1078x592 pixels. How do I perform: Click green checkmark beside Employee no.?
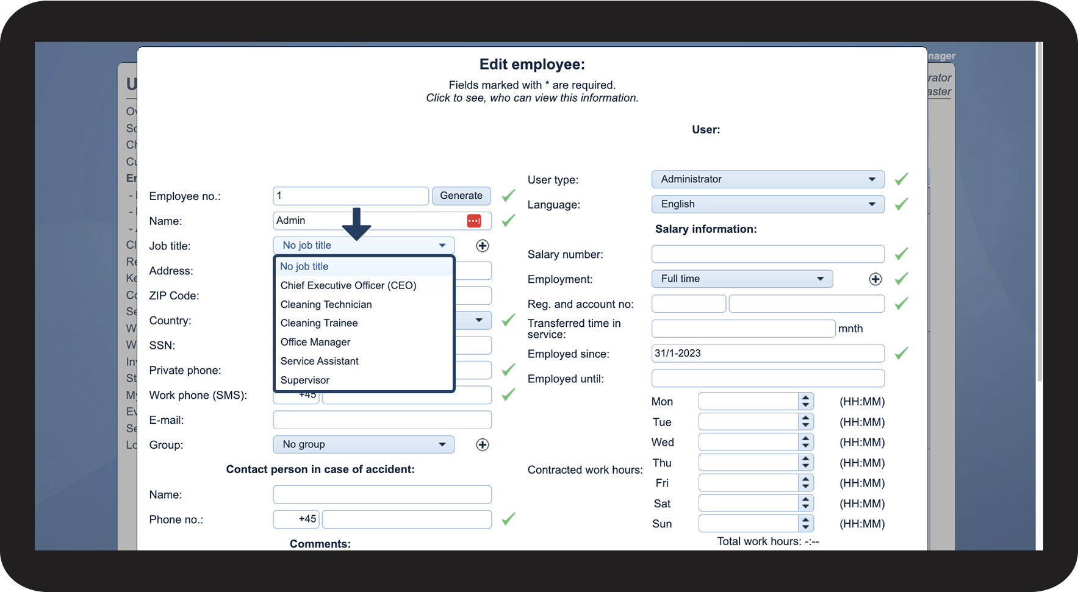click(x=508, y=196)
